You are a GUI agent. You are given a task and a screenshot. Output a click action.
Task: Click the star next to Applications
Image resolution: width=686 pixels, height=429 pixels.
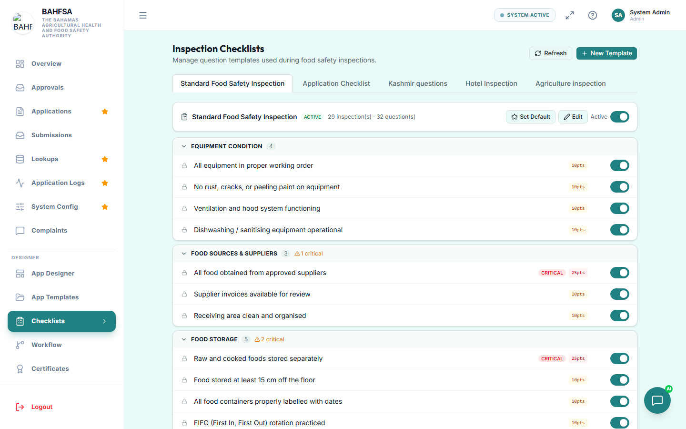coord(105,112)
